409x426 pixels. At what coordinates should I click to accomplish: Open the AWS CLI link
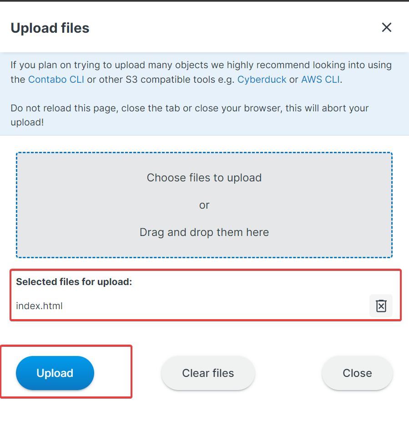[x=320, y=80]
